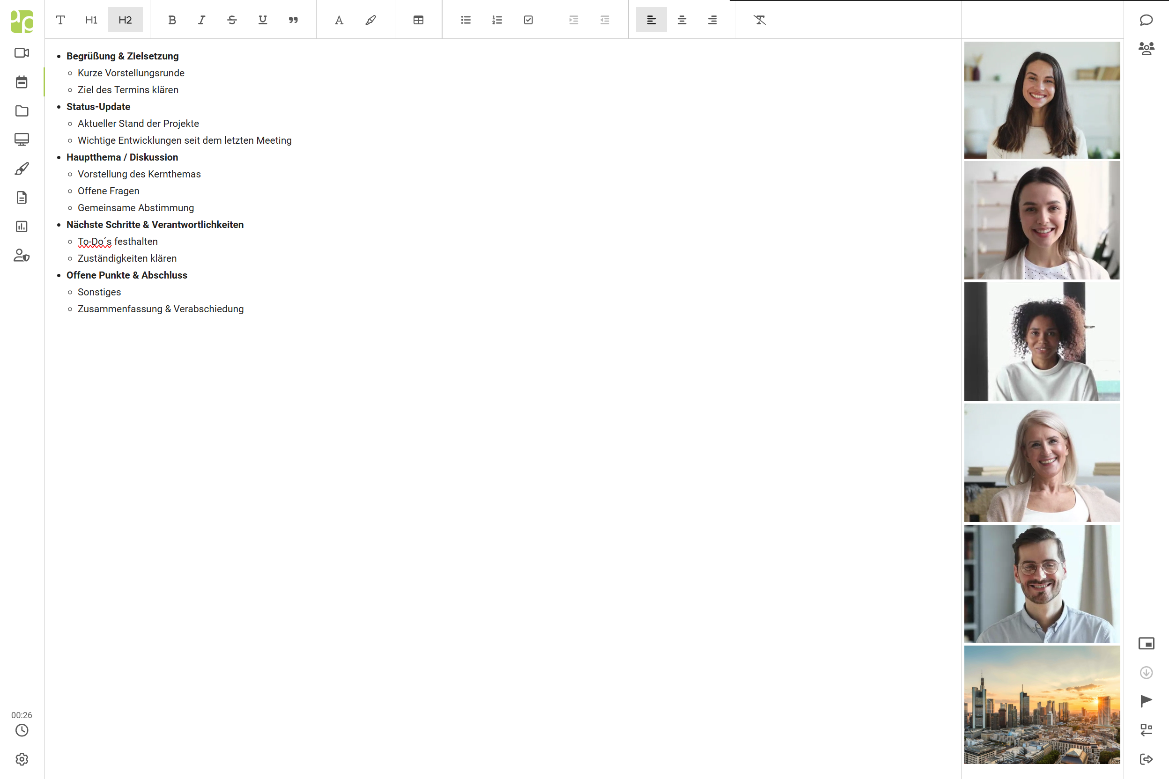Open the screen sharing monitor icon
This screenshot has width=1169, height=779.
coord(22,140)
